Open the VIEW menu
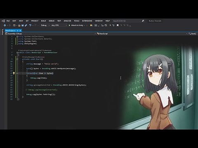The image size is (198, 148). point(21,21)
